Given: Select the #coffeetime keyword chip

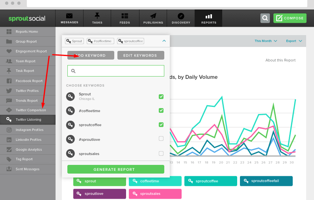Looking at the screenshot, I should coord(100,41).
